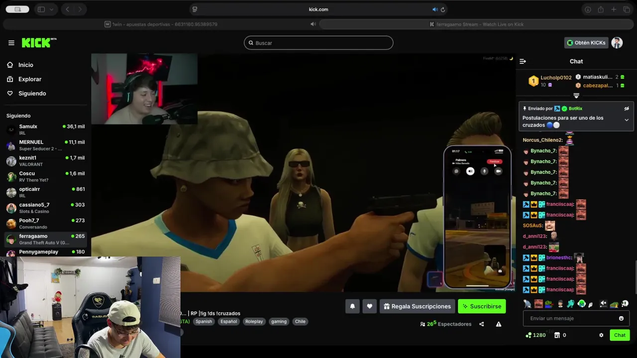637x358 pixels.
Task: Toggle the Safari sidebar button
Action: pyautogui.click(x=41, y=9)
